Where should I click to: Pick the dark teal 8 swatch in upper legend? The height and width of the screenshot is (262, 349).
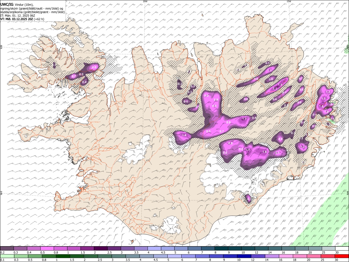221,249
